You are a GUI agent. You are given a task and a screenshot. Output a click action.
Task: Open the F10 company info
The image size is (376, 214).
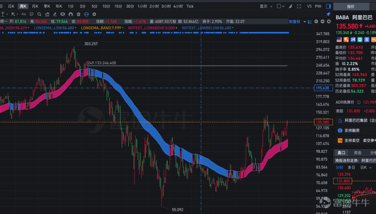coord(318,6)
